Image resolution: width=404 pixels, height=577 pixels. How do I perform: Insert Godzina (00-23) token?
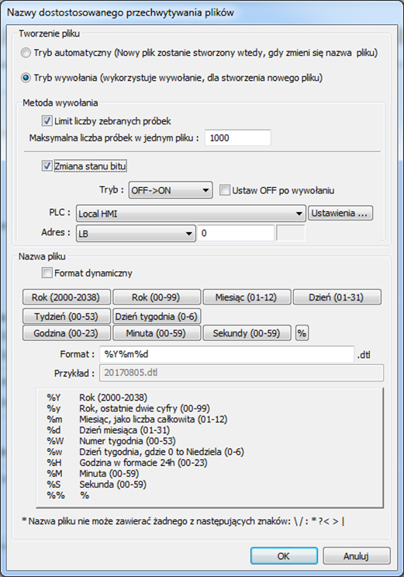click(x=66, y=333)
